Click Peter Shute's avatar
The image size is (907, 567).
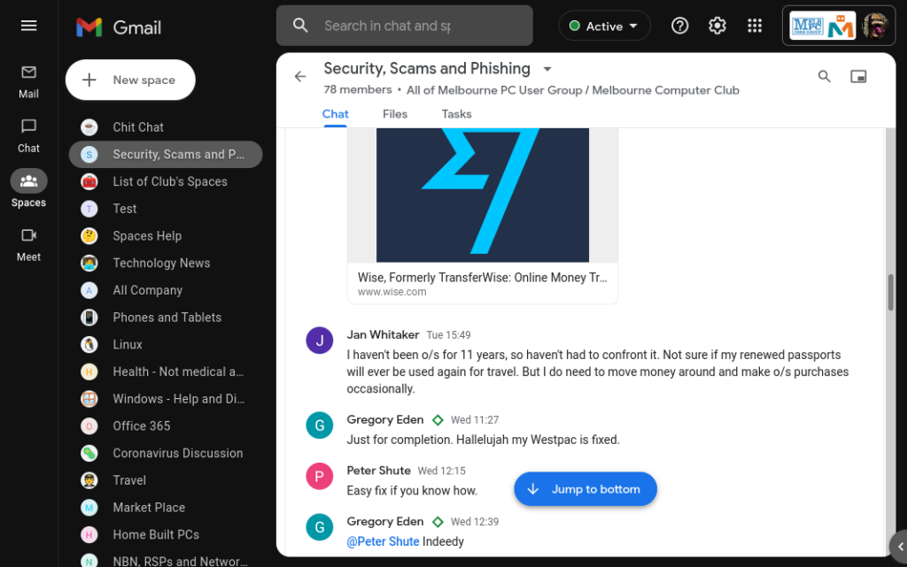coord(319,477)
